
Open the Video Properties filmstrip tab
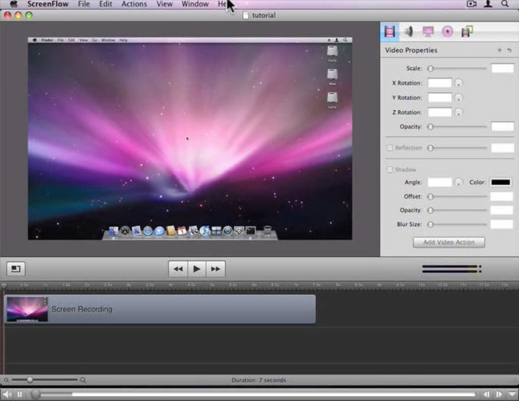(390, 32)
